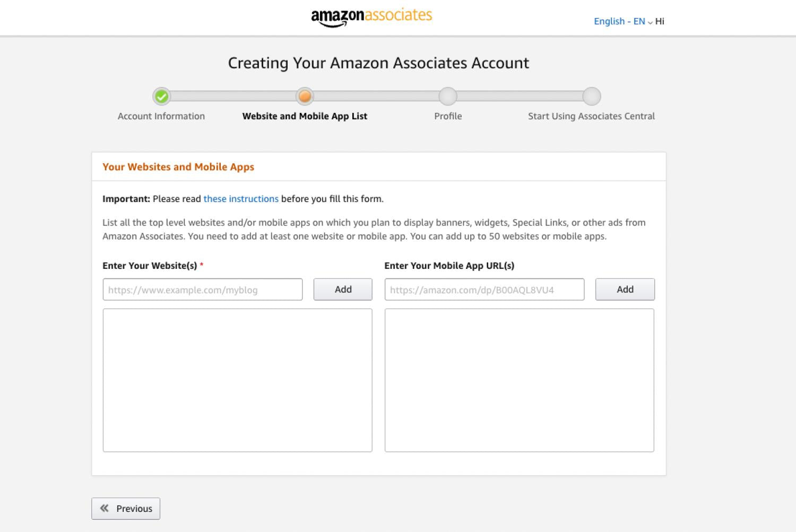The image size is (796, 532).
Task: Click the Start Using Associates Central step circle
Action: [x=591, y=96]
